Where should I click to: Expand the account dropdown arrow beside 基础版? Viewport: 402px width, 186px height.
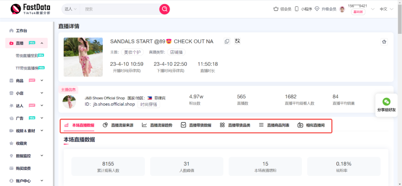point(373,9)
